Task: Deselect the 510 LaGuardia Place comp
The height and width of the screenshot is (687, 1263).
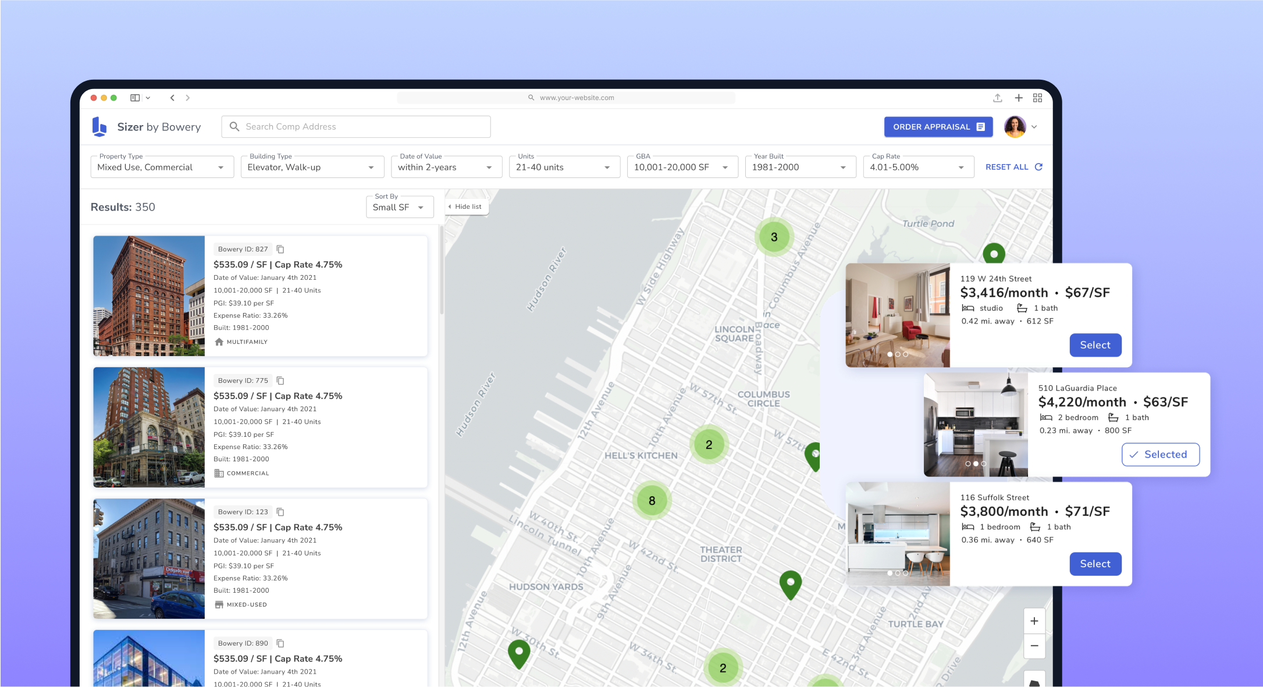Action: coord(1160,454)
